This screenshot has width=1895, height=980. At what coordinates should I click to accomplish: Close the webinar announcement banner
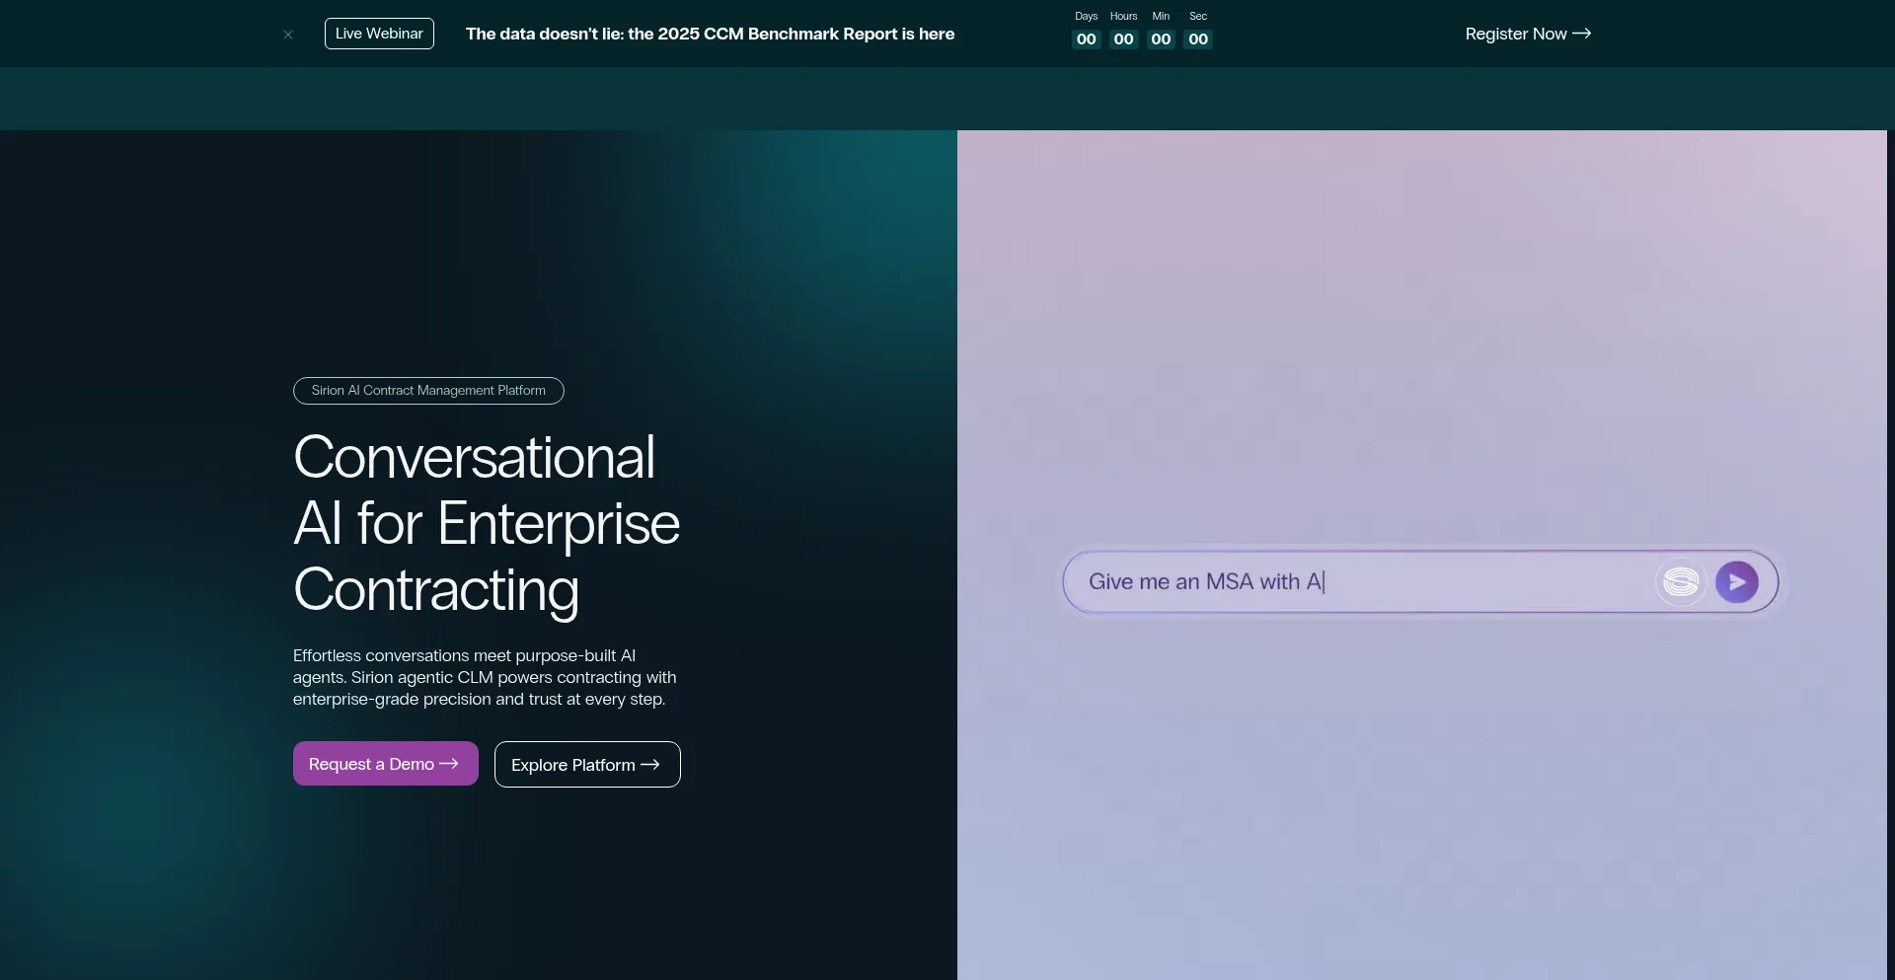pyautogui.click(x=288, y=35)
